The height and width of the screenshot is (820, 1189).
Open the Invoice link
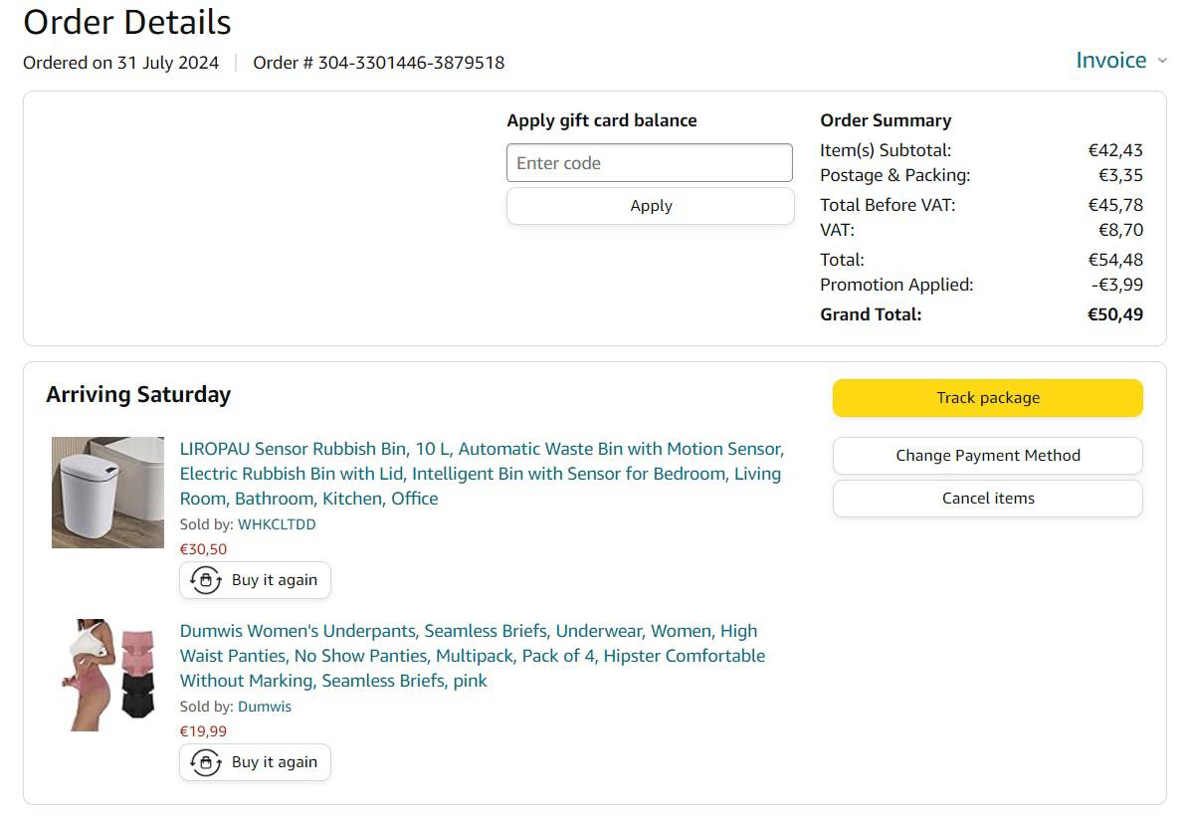1110,60
